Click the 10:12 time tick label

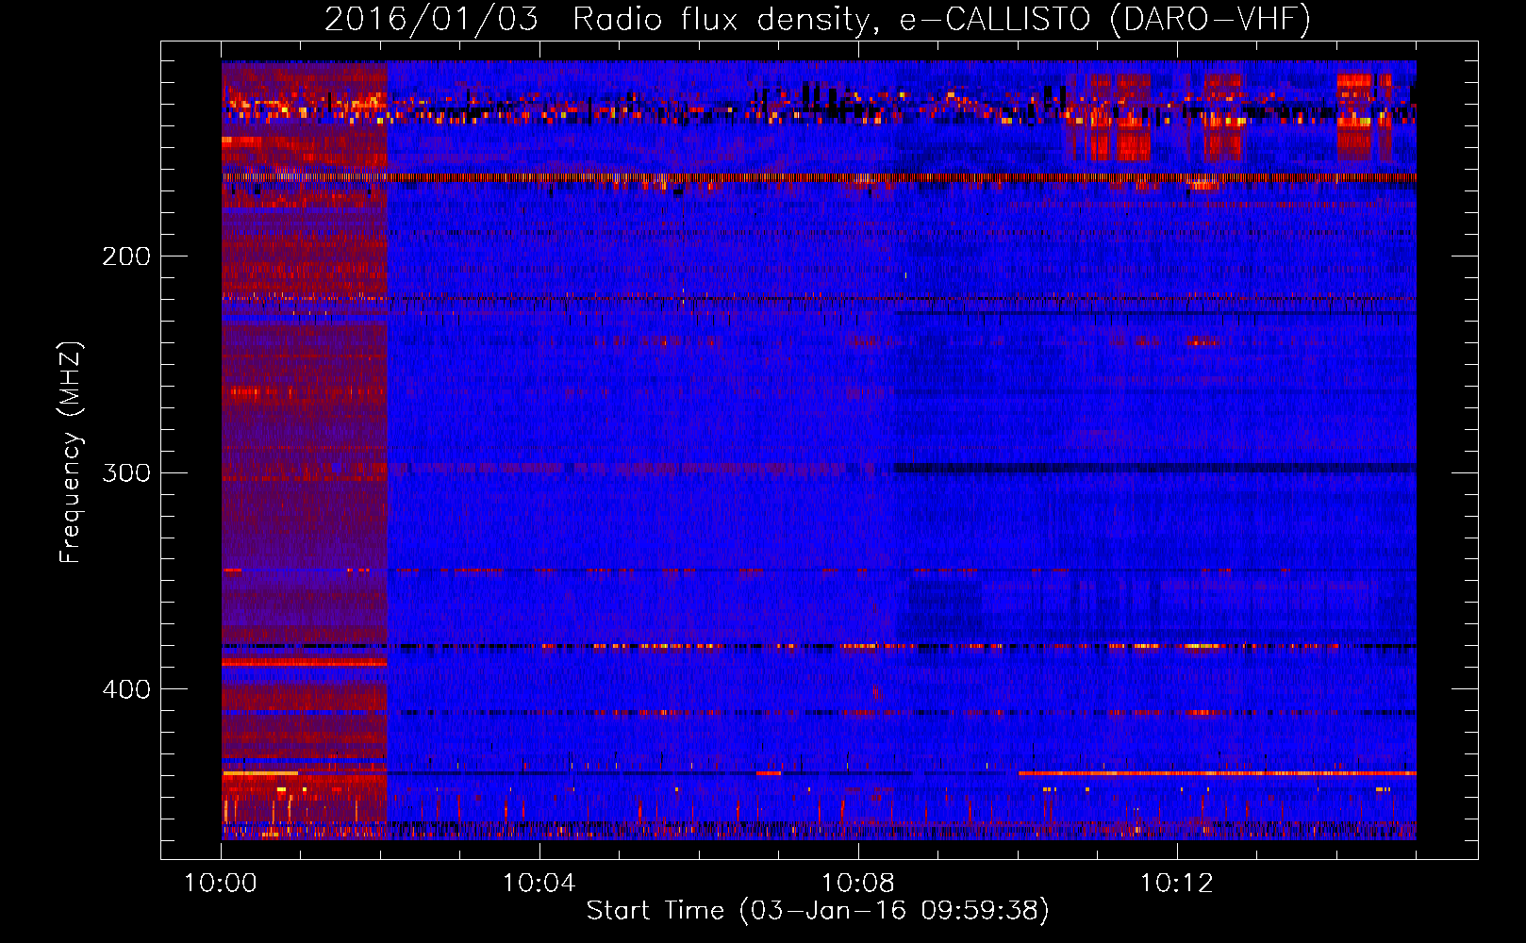pyautogui.click(x=1176, y=883)
